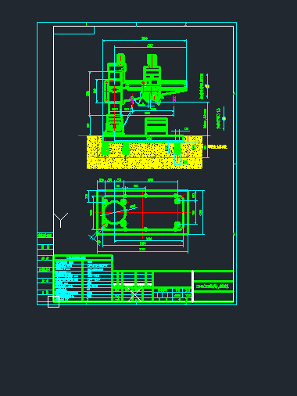Select the small empty box in the sheet frame's top-left corner
297x396 pixels.
click(73, 31)
